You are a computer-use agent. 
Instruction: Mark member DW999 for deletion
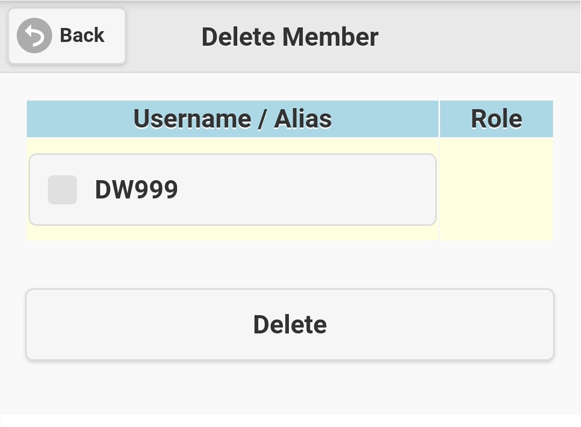(x=62, y=190)
